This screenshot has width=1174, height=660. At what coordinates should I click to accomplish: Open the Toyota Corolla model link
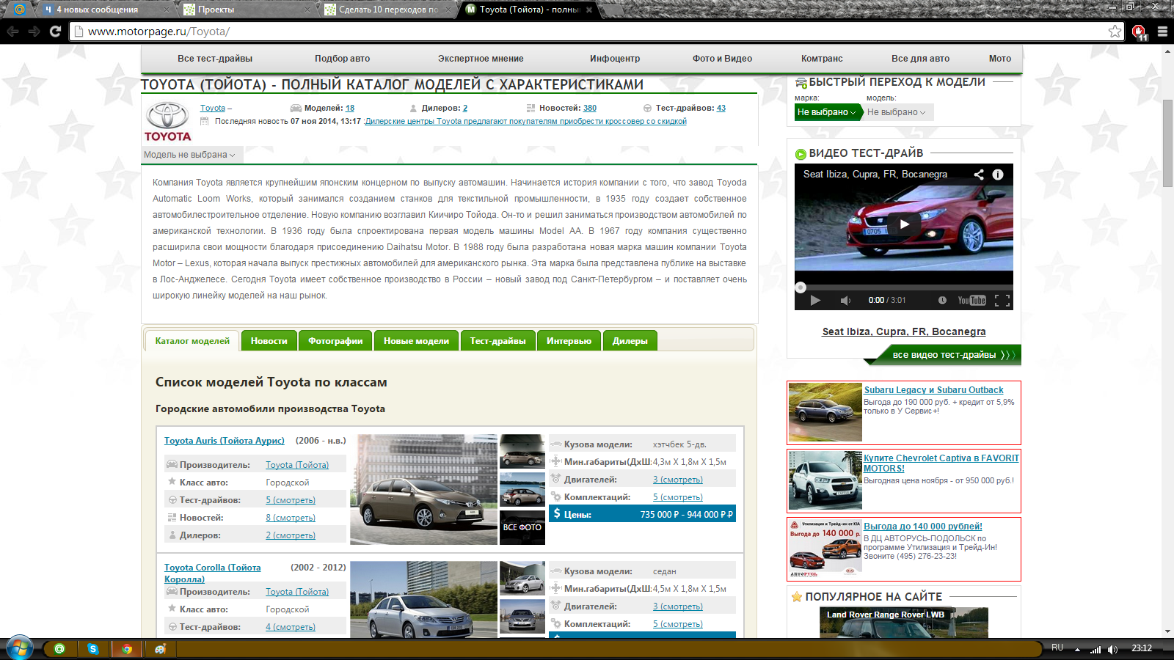213,573
